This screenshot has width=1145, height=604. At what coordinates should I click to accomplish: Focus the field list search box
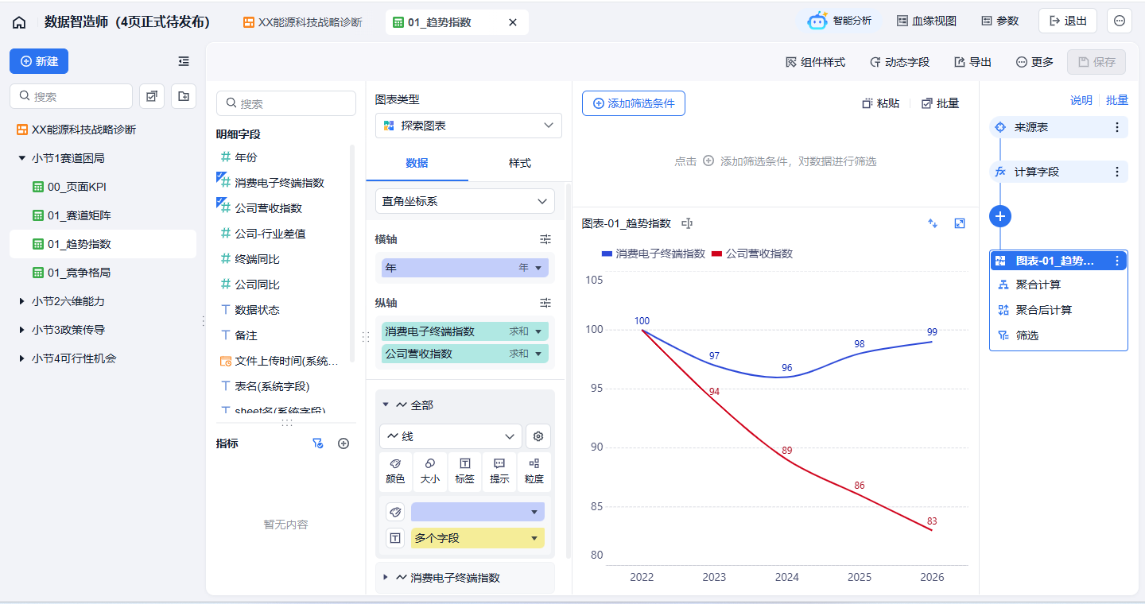click(286, 103)
